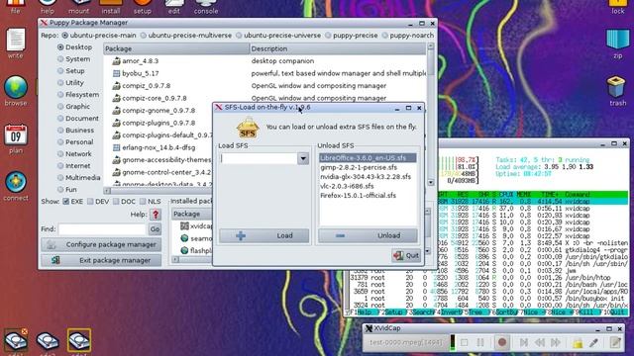Select the byobu_5.17 package row
This screenshot has width=634, height=356.
click(264, 73)
